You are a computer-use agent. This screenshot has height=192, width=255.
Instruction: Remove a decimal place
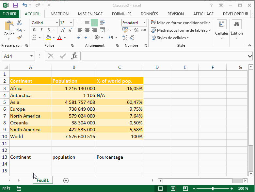pos(132,38)
